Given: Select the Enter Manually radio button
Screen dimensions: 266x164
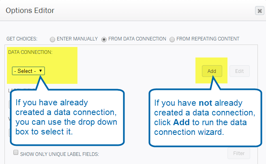Looking at the screenshot, I should point(52,39).
